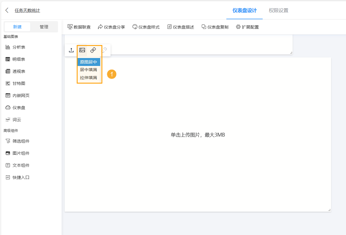Viewport: 346px width, 235px height.
Task: Click the 仪表盘分享 share button
Action: pyautogui.click(x=111, y=27)
